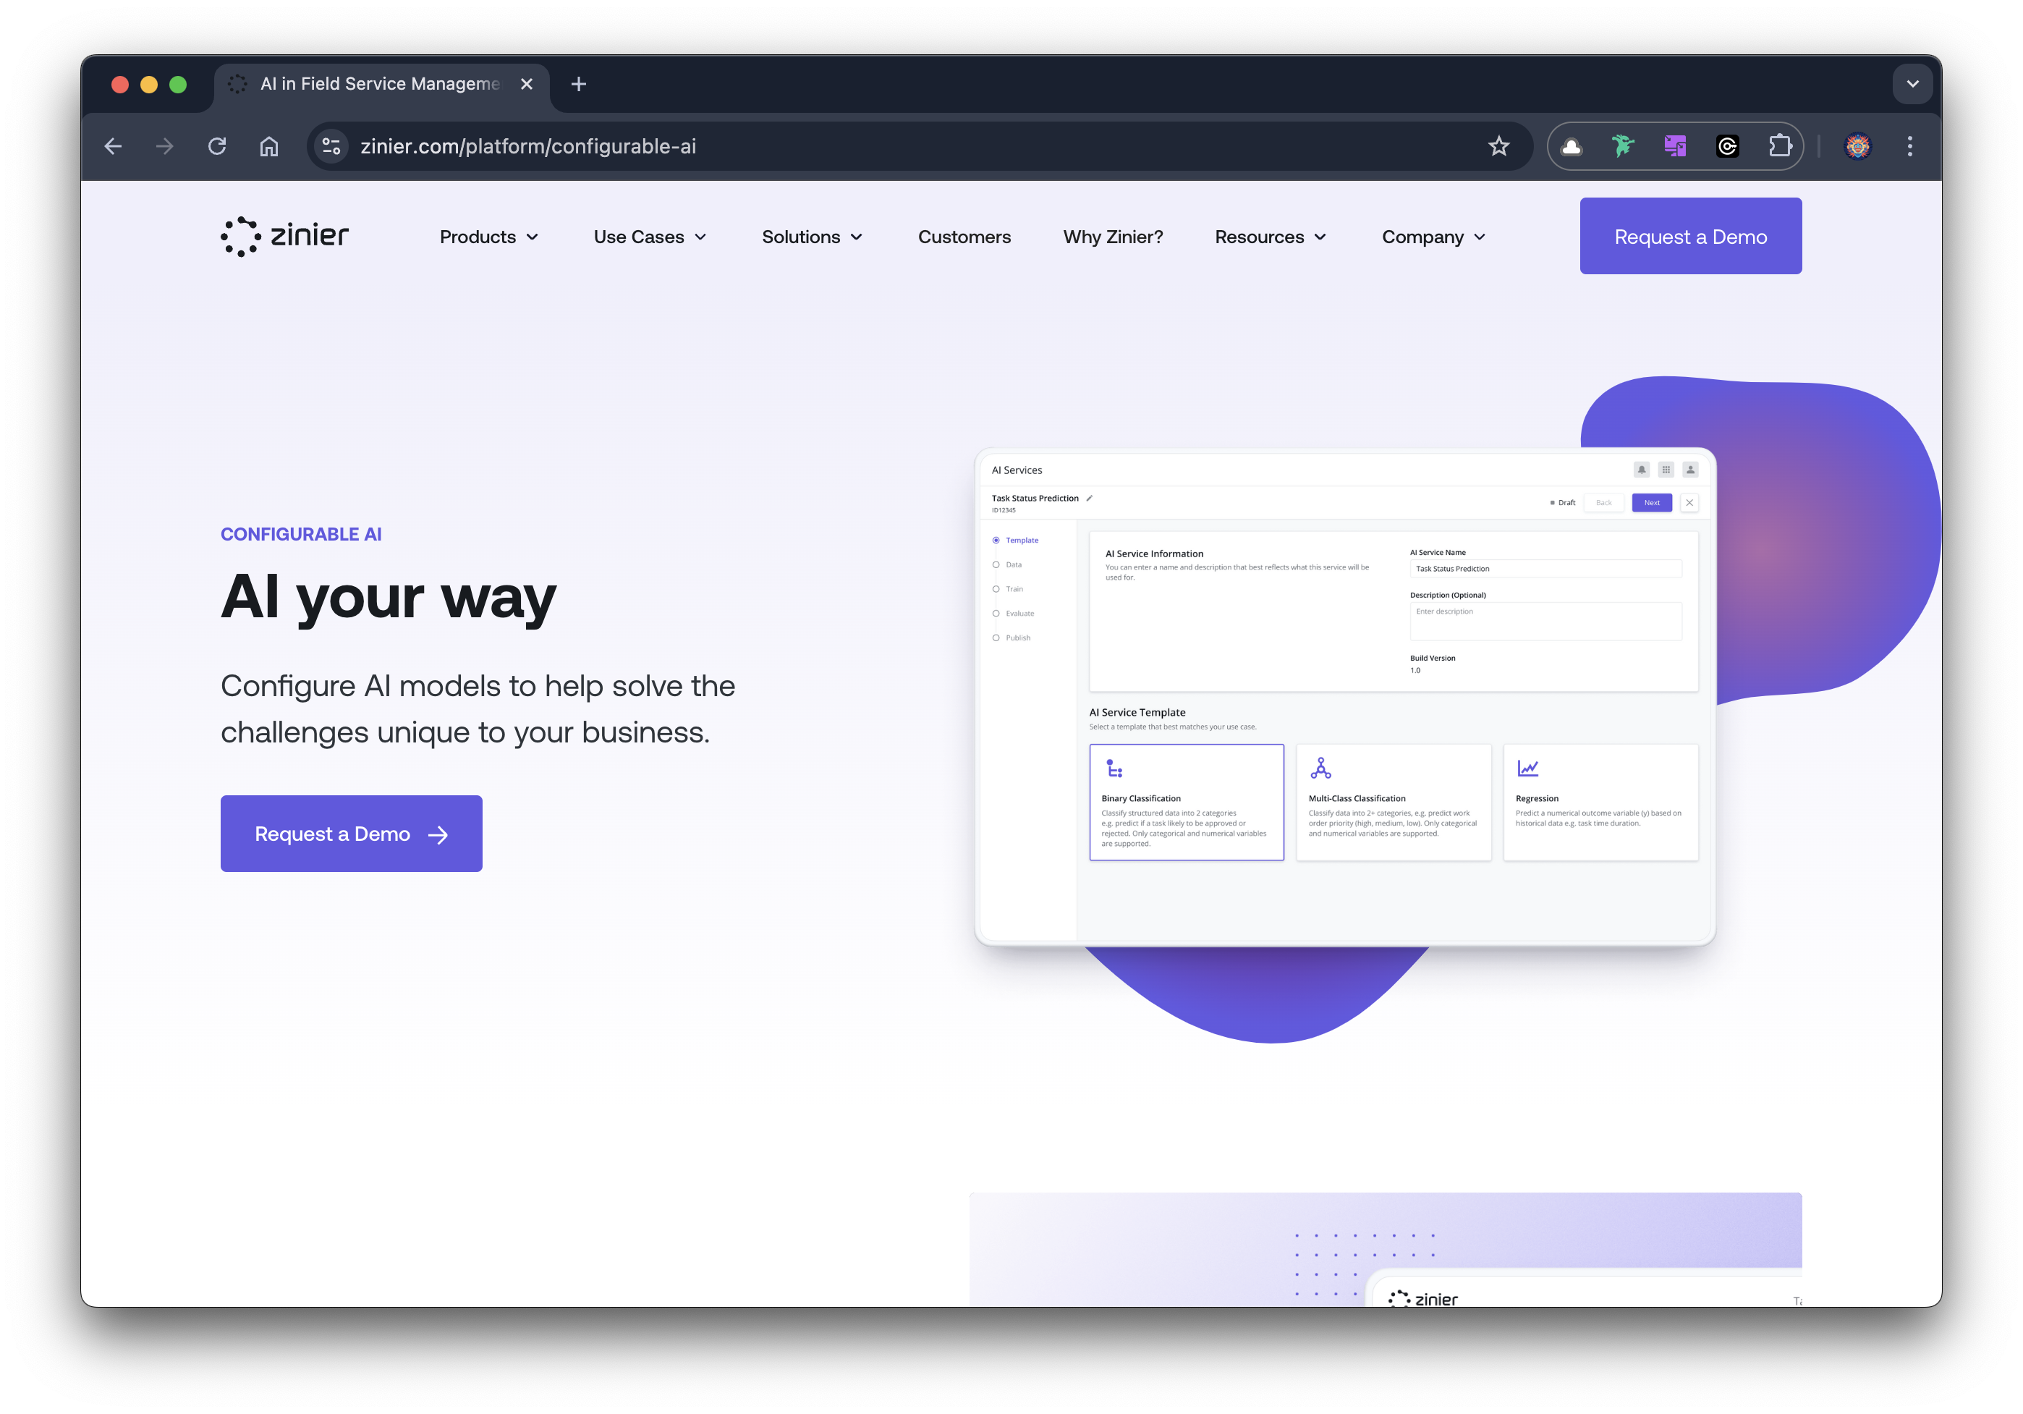
Task: Select the Multi-Class Classification template icon
Action: (1320, 767)
